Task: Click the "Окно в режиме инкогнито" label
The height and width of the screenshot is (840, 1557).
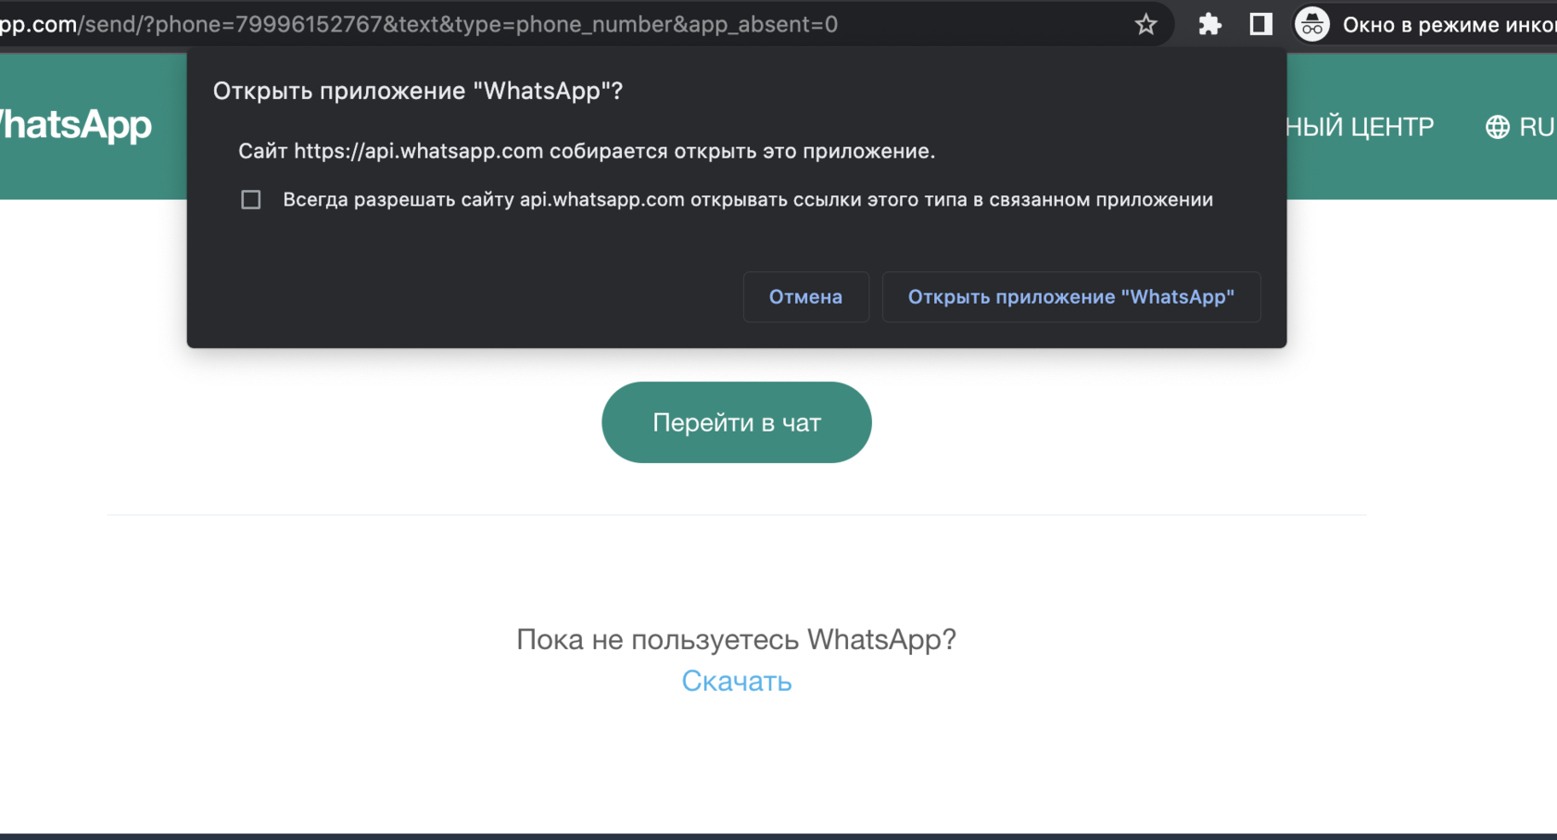Action: coord(1448,25)
